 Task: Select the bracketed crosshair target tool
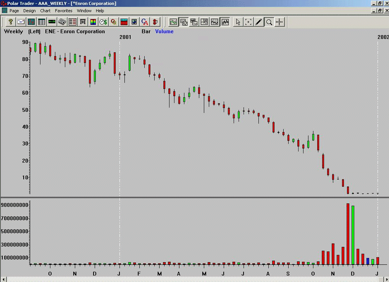coord(248,22)
